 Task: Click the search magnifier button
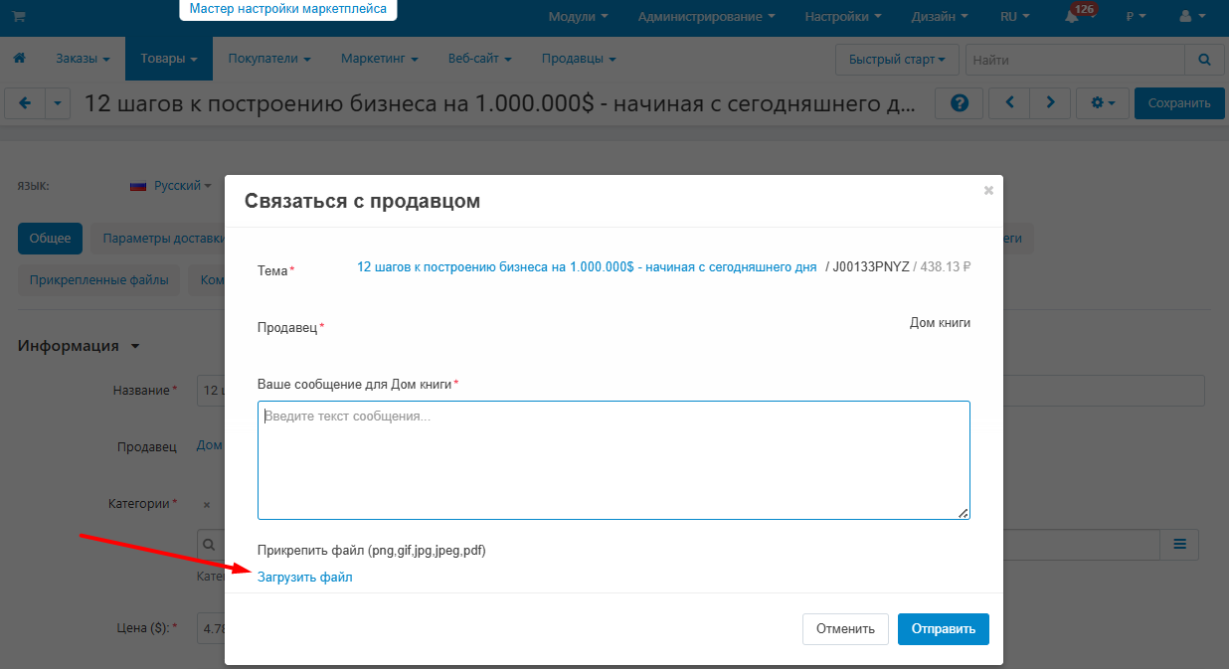1205,60
